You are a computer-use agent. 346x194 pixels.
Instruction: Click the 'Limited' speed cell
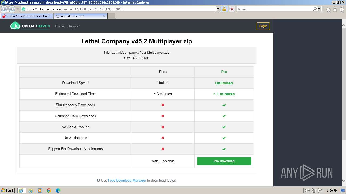click(163, 83)
